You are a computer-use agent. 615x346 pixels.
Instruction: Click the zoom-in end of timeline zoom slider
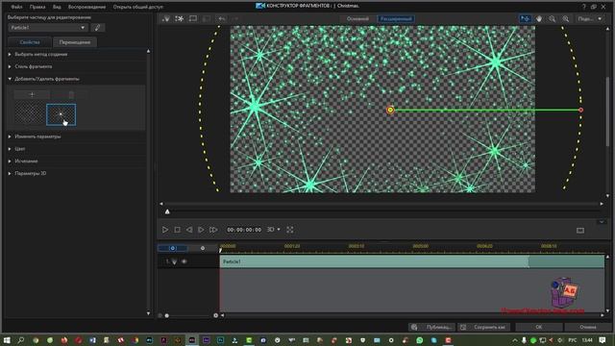215,315
